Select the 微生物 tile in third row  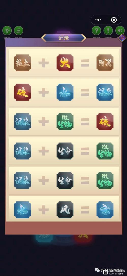pyautogui.click(x=65, y=122)
